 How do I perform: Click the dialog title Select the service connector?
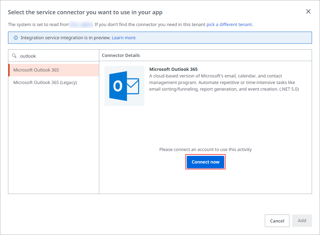coord(85,12)
